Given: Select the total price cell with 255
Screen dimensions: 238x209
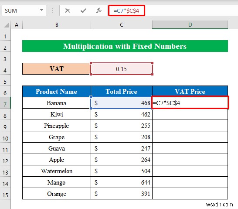Looking at the screenshot, I should (x=122, y=126).
